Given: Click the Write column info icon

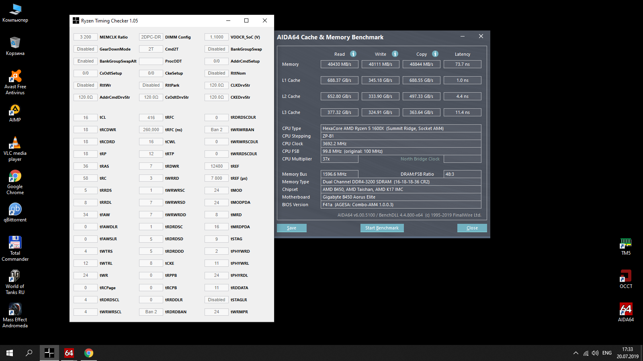Looking at the screenshot, I should click(x=395, y=54).
